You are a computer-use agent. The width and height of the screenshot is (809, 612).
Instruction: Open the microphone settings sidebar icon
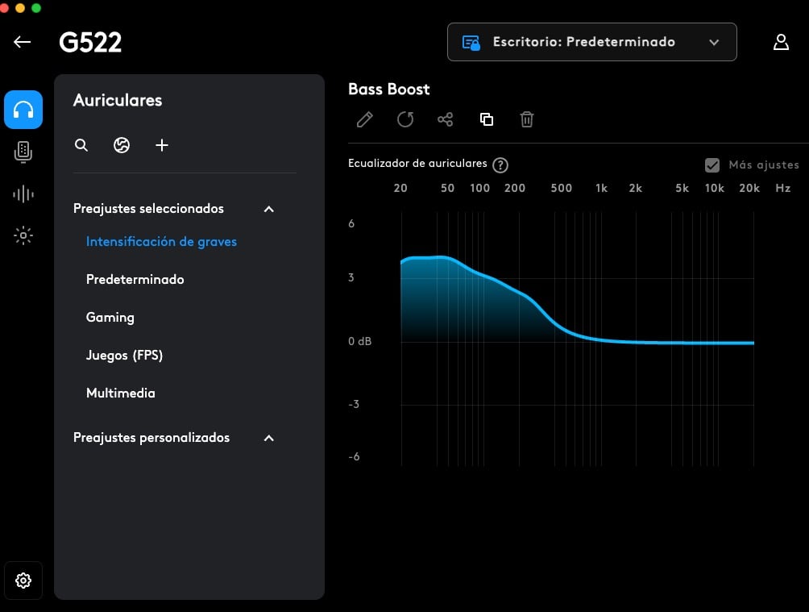click(x=23, y=152)
